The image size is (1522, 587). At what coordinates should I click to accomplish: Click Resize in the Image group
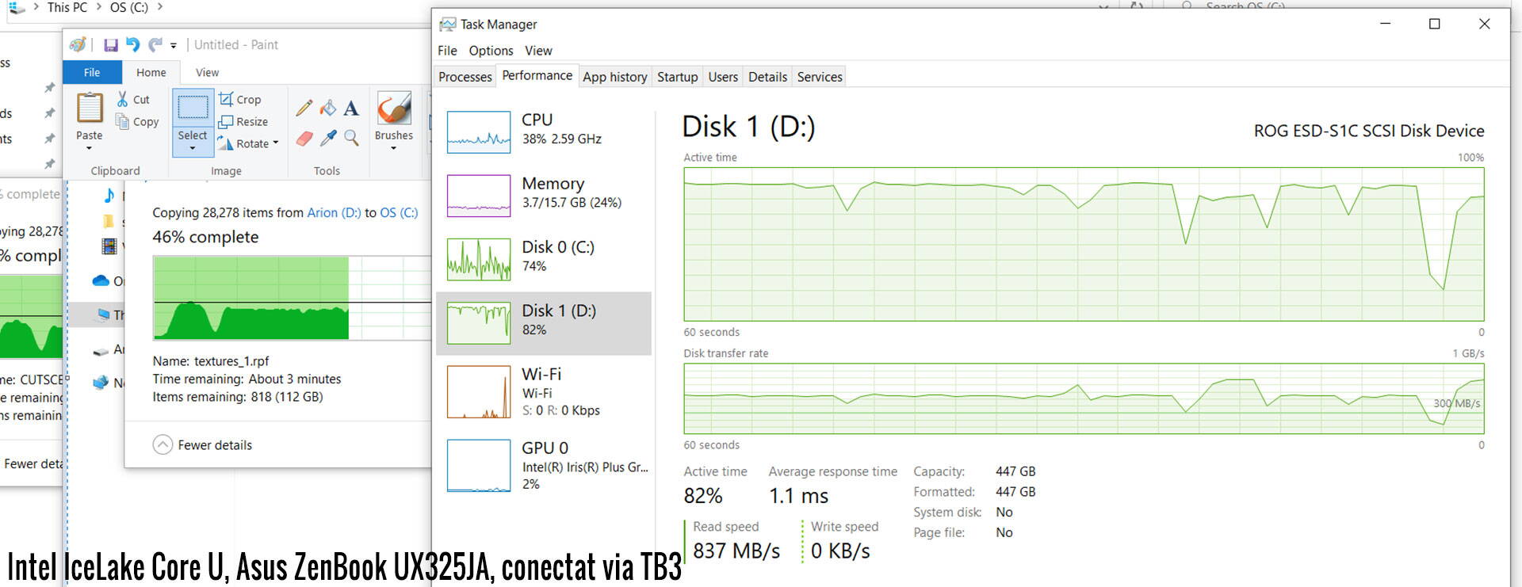point(243,122)
